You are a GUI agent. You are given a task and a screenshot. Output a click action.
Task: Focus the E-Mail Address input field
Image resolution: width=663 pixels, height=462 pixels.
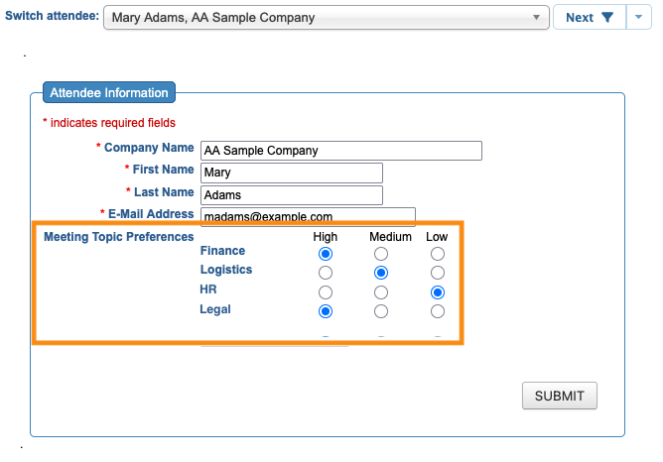coord(308,215)
